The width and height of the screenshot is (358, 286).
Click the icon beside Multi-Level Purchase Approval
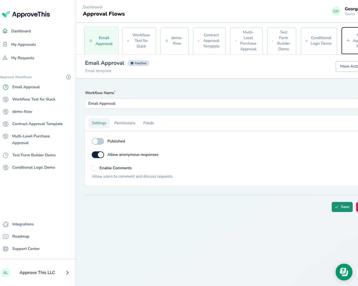tap(6, 136)
